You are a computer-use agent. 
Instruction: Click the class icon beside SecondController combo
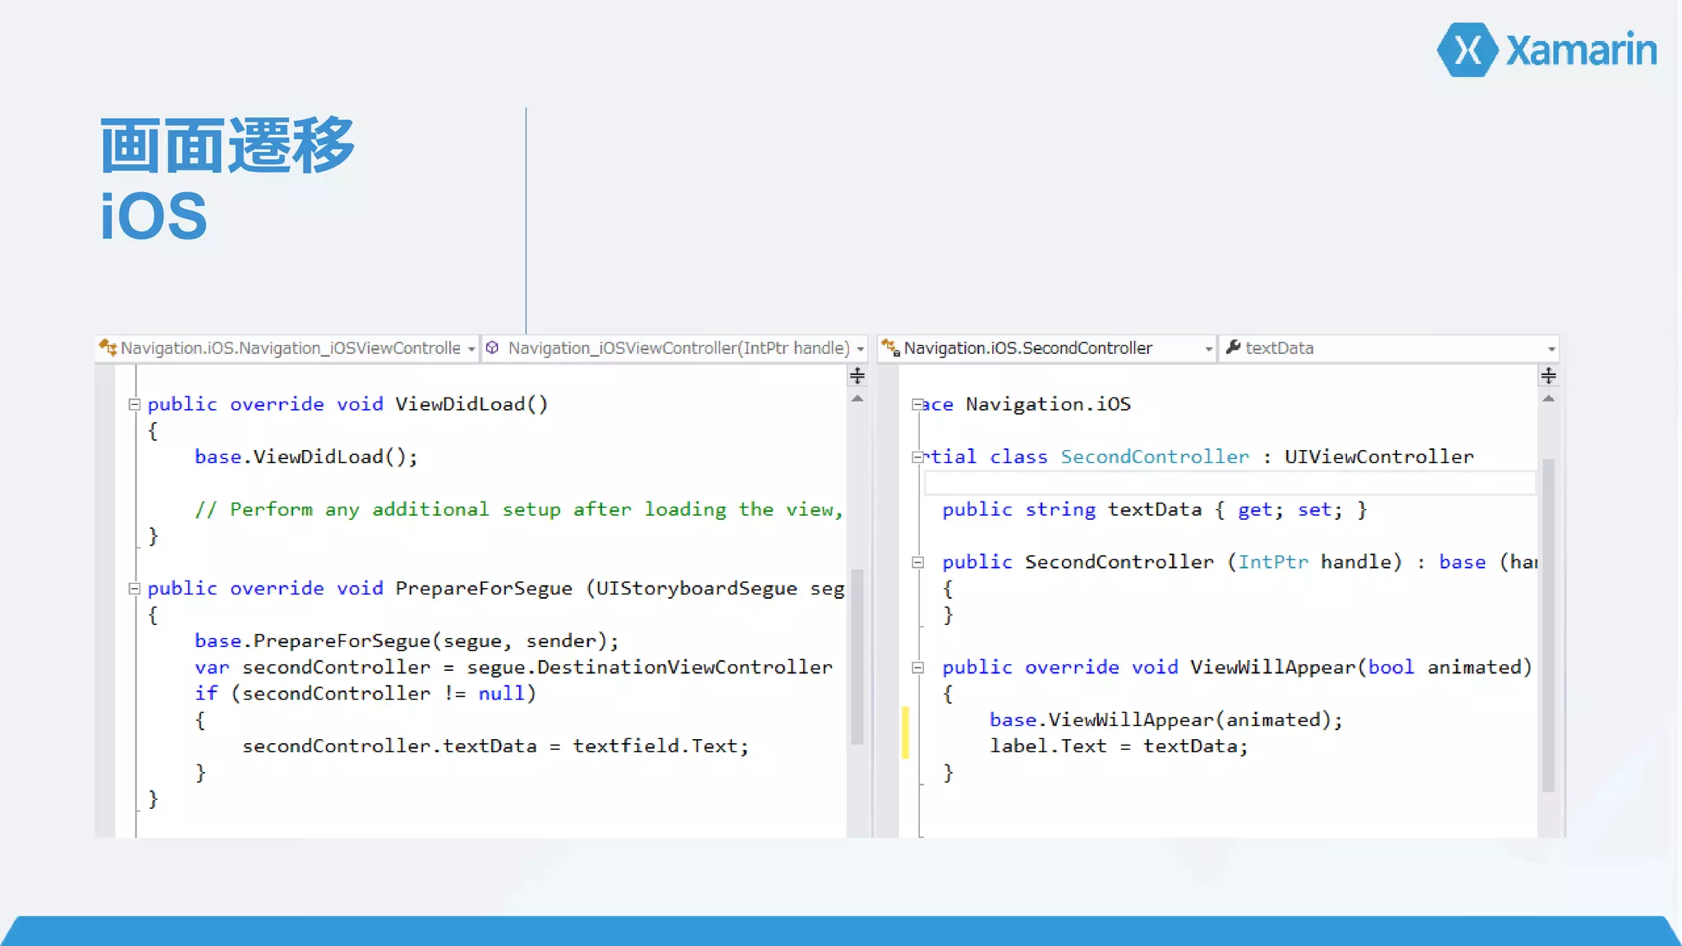click(x=890, y=348)
